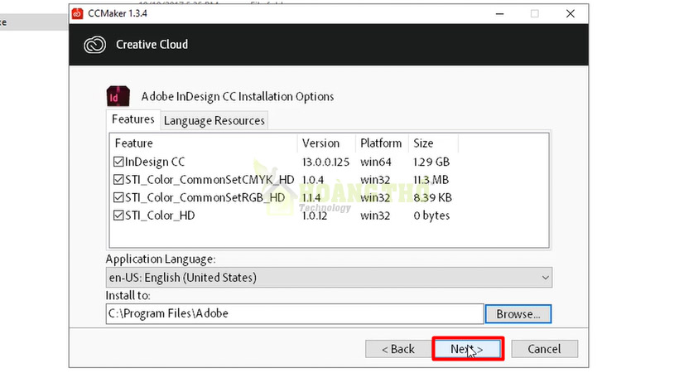Viewport: 679px width, 373px height.
Task: Toggle the STI_Color_CommonSetCMYK_HD checkbox
Action: (x=118, y=180)
